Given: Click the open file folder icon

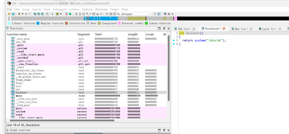Looking at the screenshot, I should coord(9,14).
